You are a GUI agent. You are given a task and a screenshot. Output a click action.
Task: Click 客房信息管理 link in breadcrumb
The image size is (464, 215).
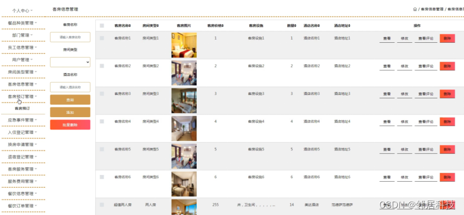point(432,9)
